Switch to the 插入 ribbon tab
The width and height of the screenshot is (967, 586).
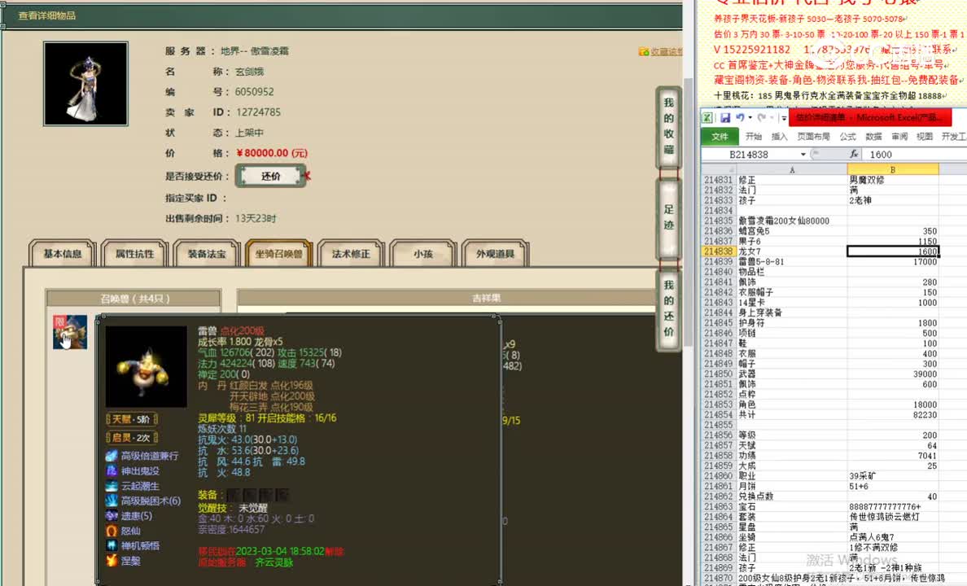pos(780,136)
